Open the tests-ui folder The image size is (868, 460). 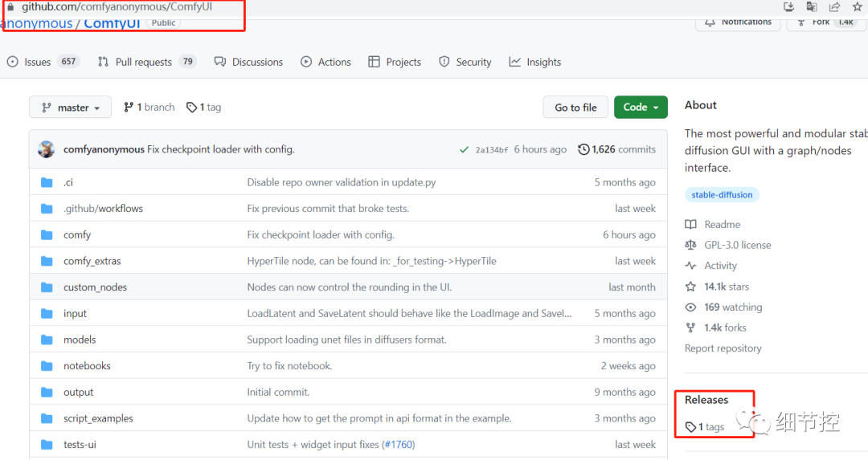[x=80, y=445]
